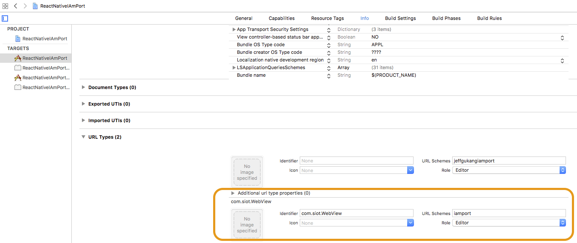Click the (31 items) value
Viewport: 577px width, 243px height.
pyautogui.click(x=382, y=67)
